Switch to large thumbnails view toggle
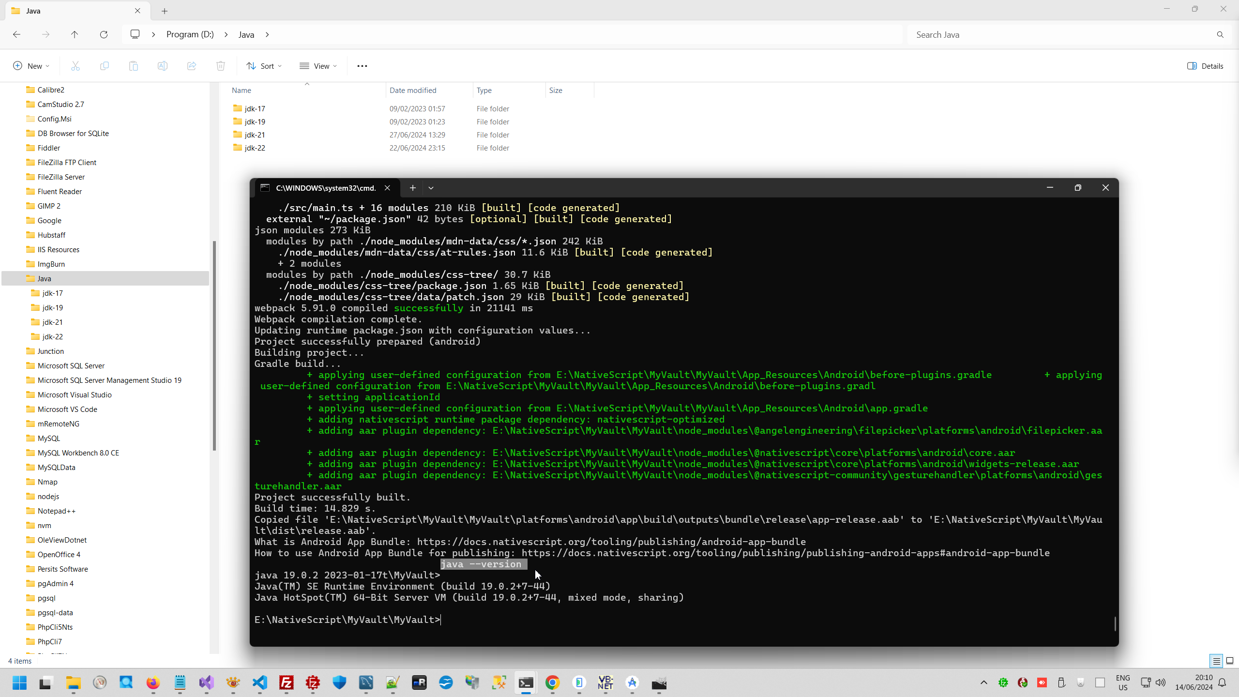The image size is (1239, 697). (1230, 661)
